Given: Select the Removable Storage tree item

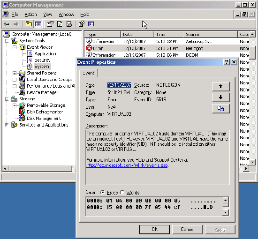Looking at the screenshot, I should coord(46,105).
